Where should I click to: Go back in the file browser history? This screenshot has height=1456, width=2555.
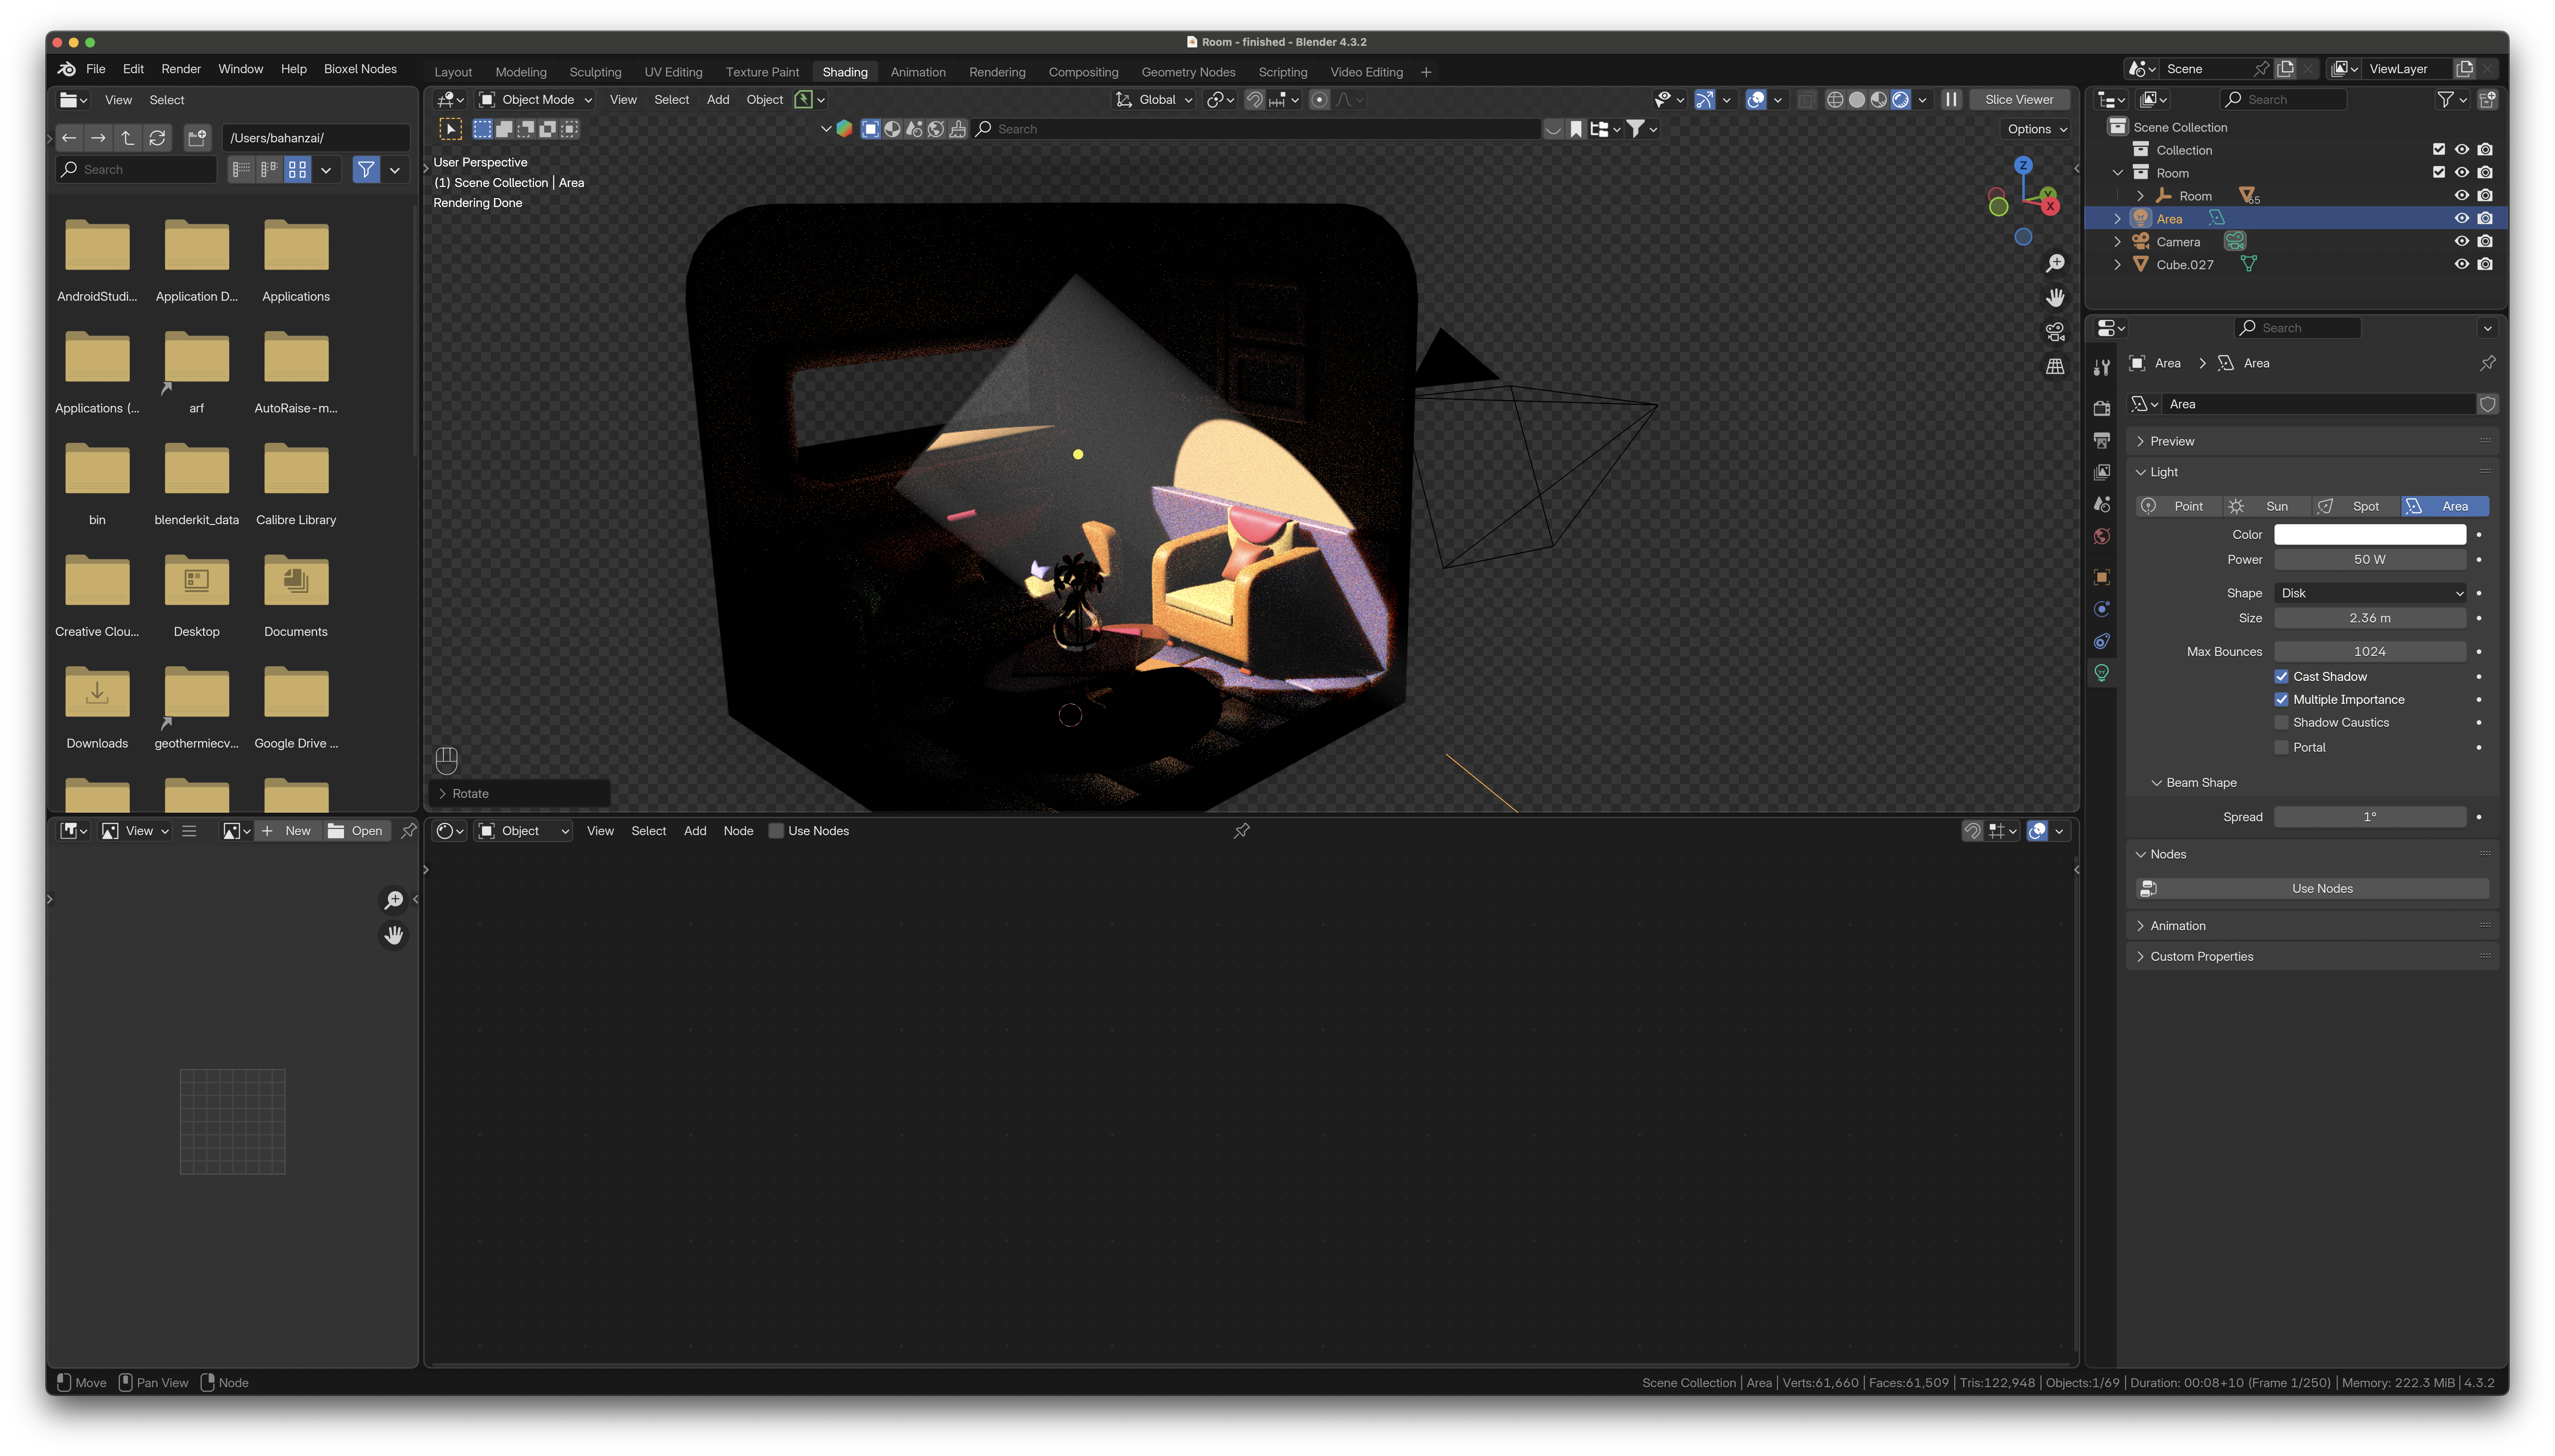tap(69, 138)
